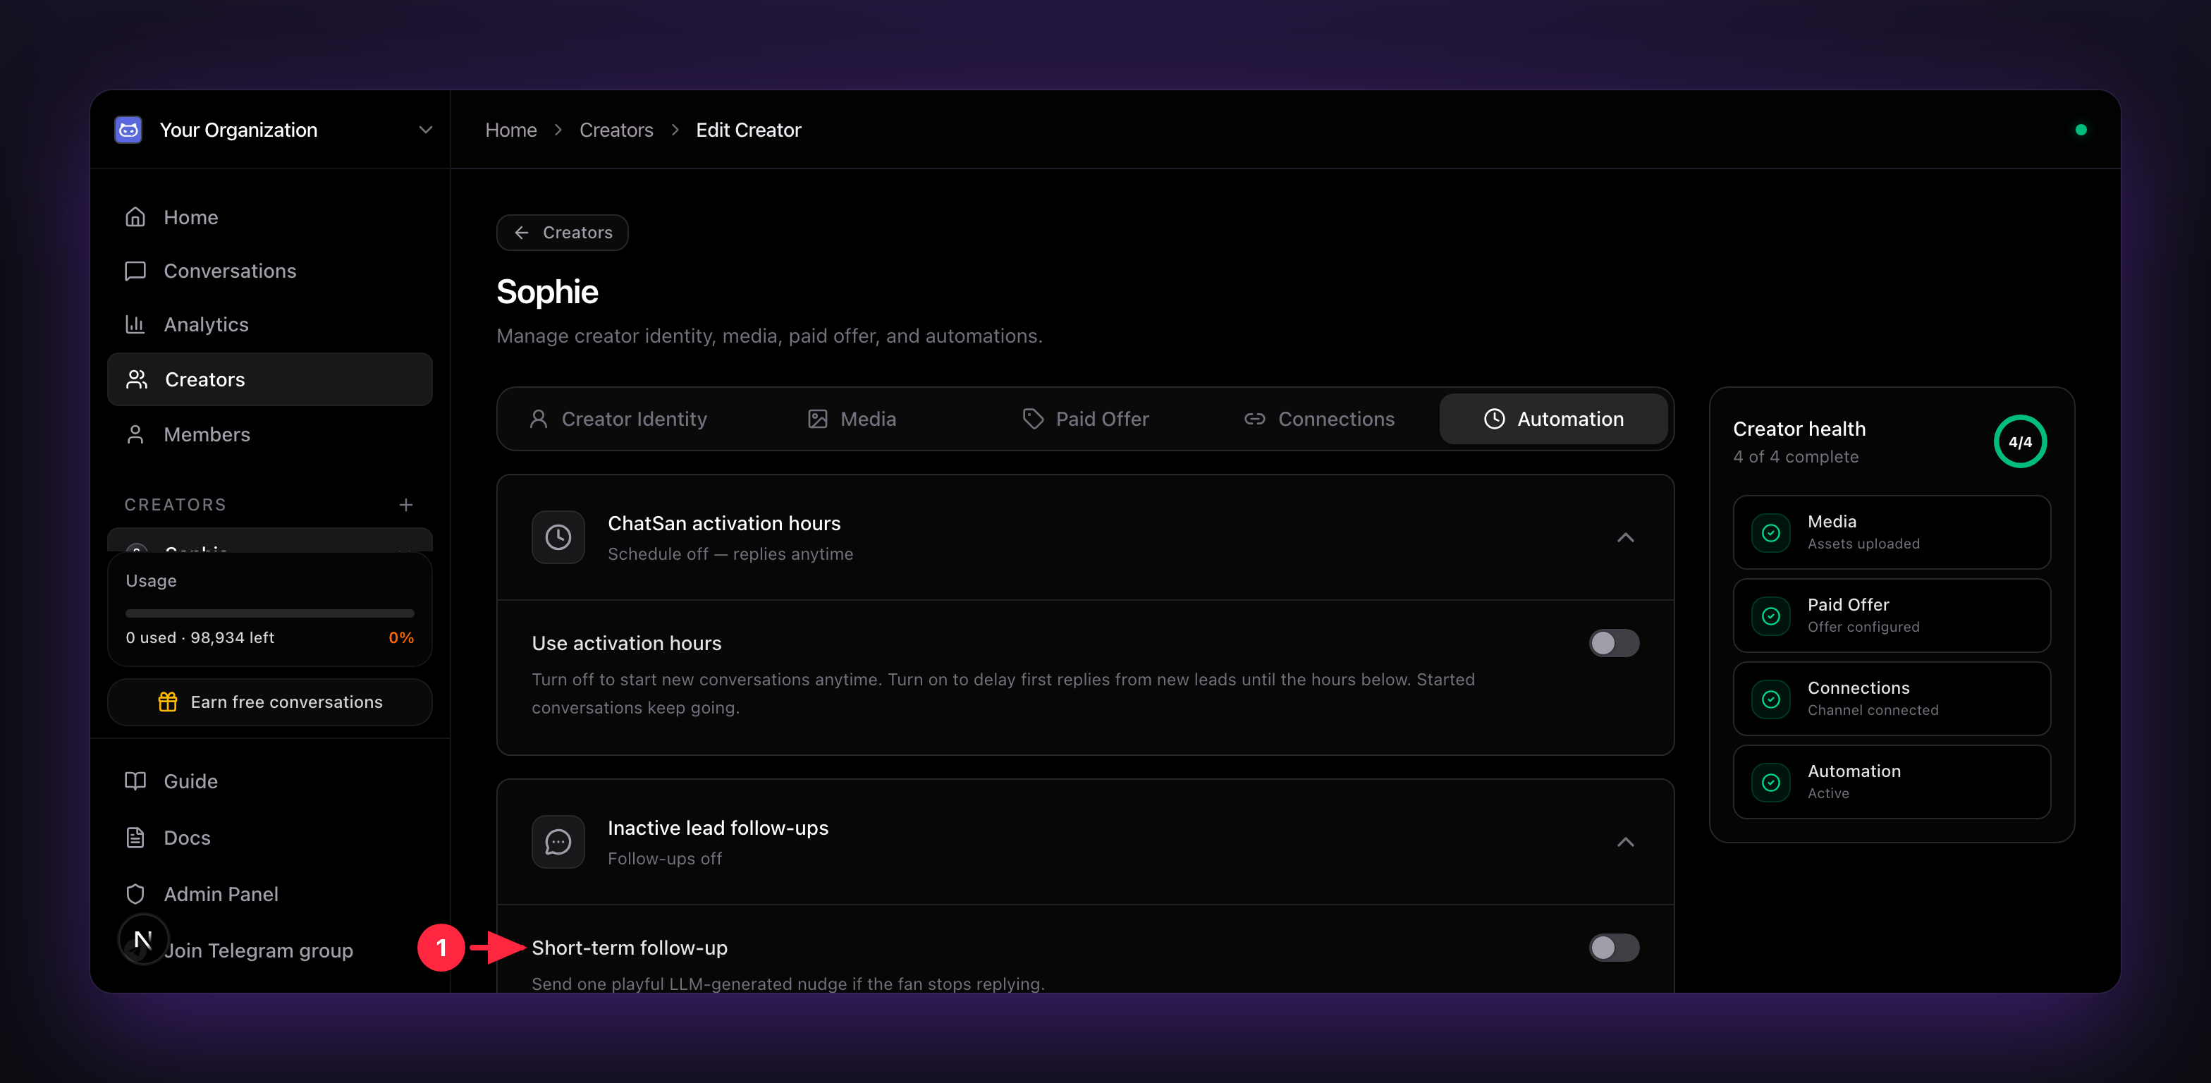Click the organization logo icon
Screen dimensions: 2211x1083
click(x=128, y=130)
